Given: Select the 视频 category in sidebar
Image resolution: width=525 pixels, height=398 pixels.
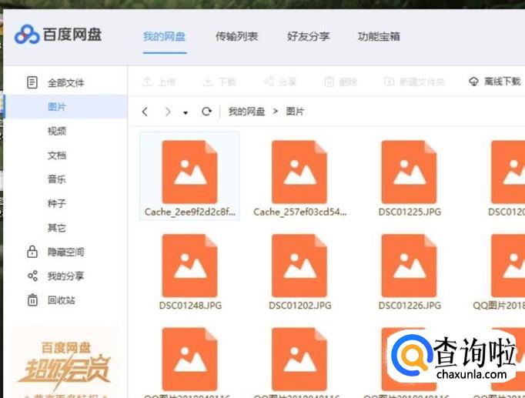Looking at the screenshot, I should point(57,131).
